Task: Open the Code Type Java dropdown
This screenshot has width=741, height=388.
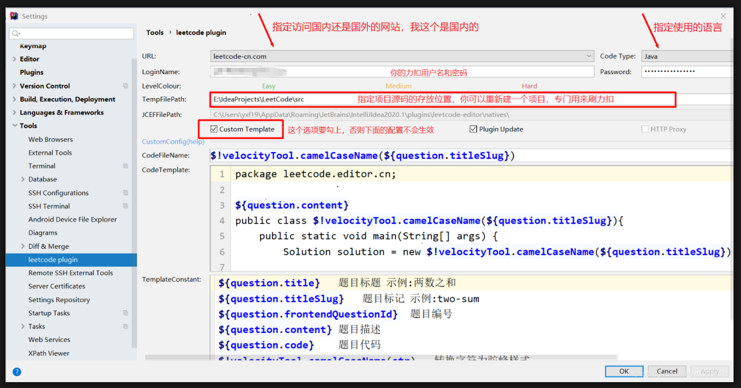Action: 688,56
